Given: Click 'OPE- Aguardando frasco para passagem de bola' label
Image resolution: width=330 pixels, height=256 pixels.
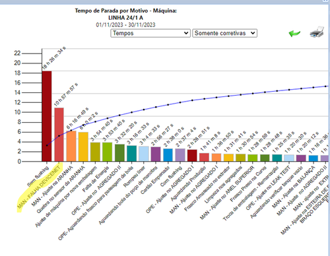Looking at the screenshot, I should click(96, 203).
